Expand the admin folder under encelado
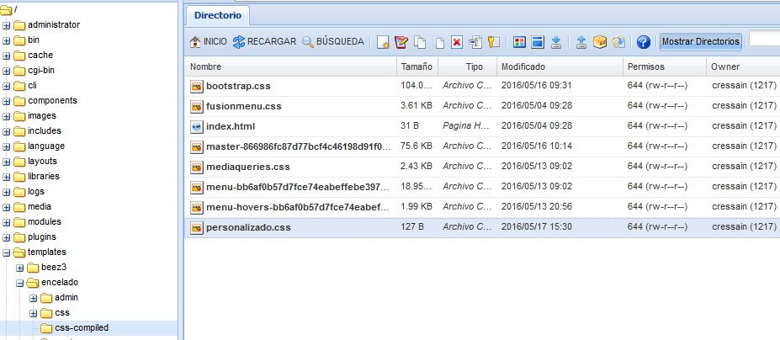The height and width of the screenshot is (340, 780). 34,298
